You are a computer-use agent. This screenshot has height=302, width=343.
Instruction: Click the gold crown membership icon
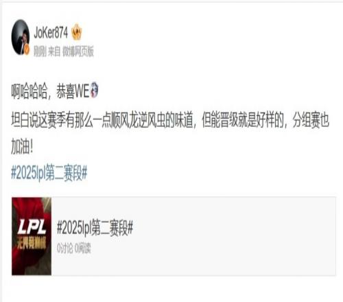pyautogui.click(x=76, y=32)
